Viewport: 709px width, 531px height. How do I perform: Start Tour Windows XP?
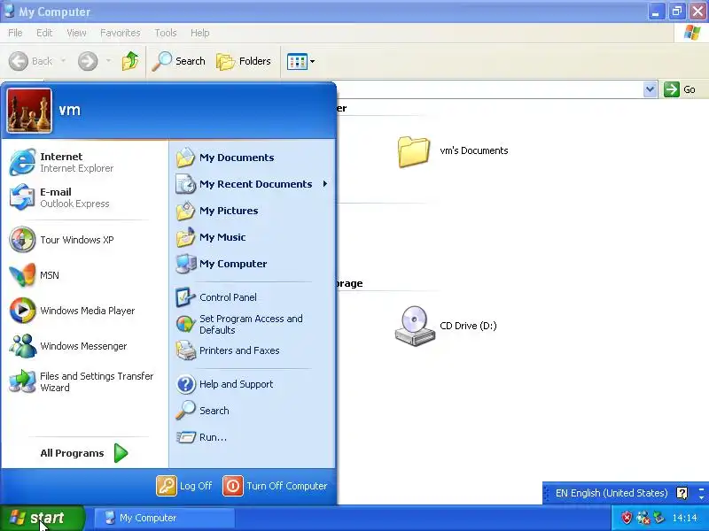84,240
